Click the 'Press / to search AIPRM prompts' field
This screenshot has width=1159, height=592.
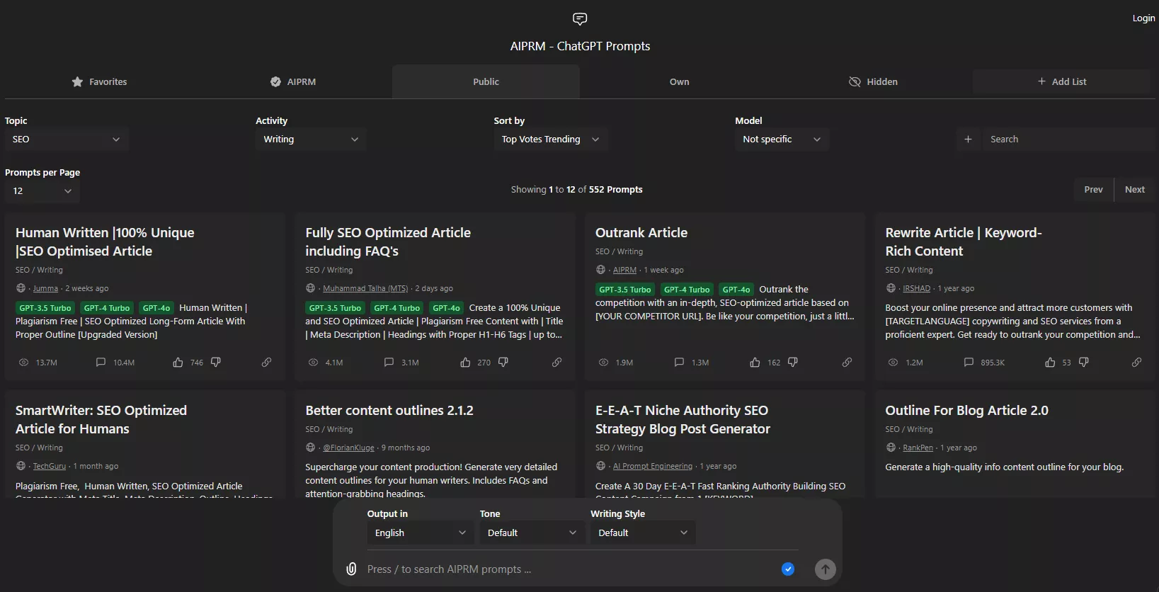[566, 569]
